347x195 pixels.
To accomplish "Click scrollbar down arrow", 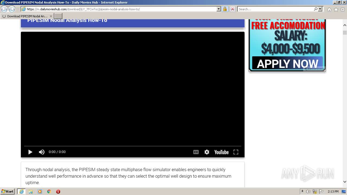I will coord(345,182).
